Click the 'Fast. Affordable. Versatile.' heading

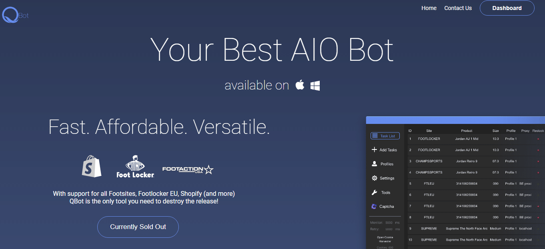click(159, 127)
